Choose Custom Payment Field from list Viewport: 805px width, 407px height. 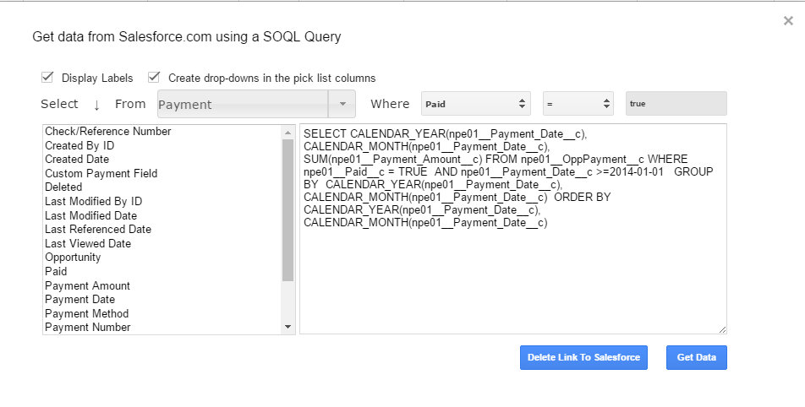click(x=101, y=173)
